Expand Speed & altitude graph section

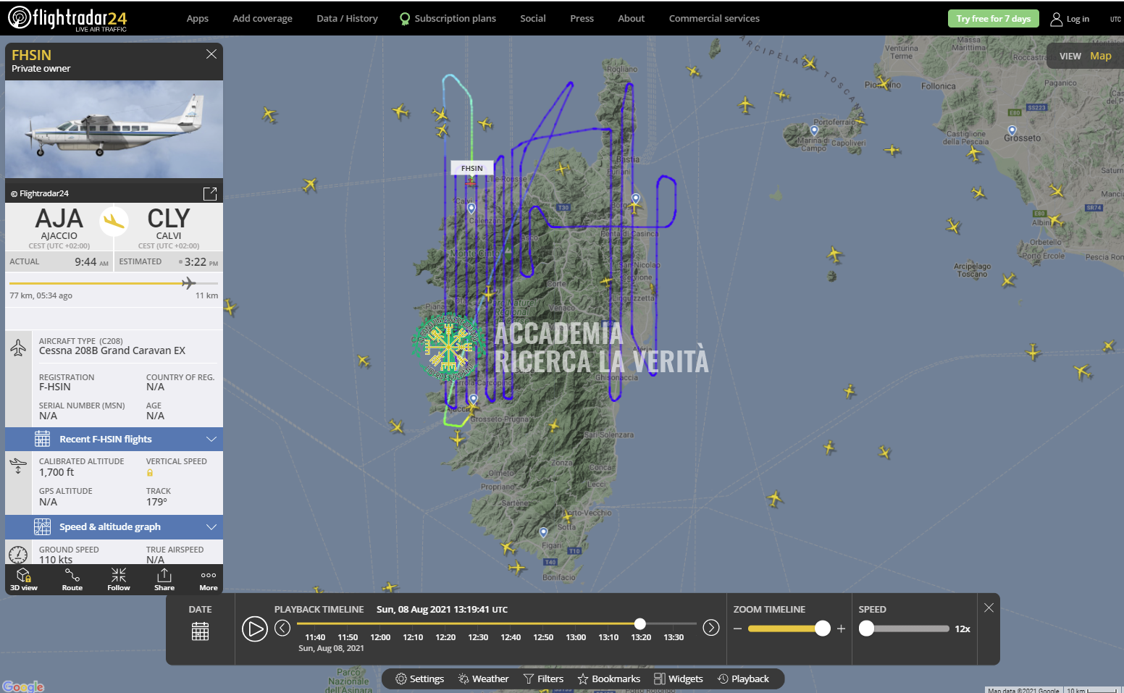[114, 526]
